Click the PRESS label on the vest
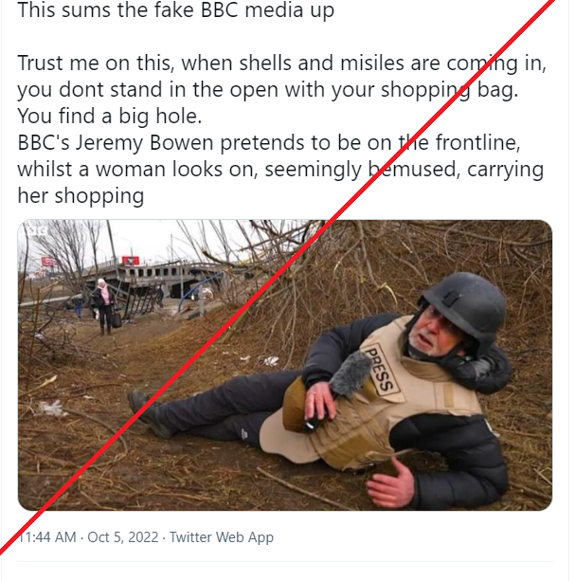Screen dimensions: 575x581 (379, 368)
